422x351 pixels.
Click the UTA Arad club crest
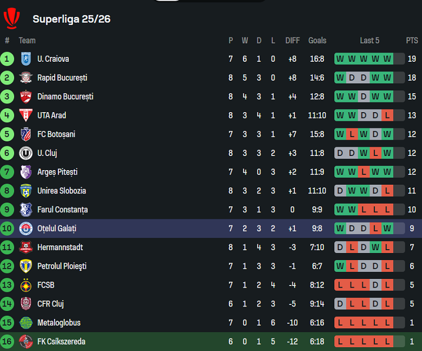(x=25, y=115)
